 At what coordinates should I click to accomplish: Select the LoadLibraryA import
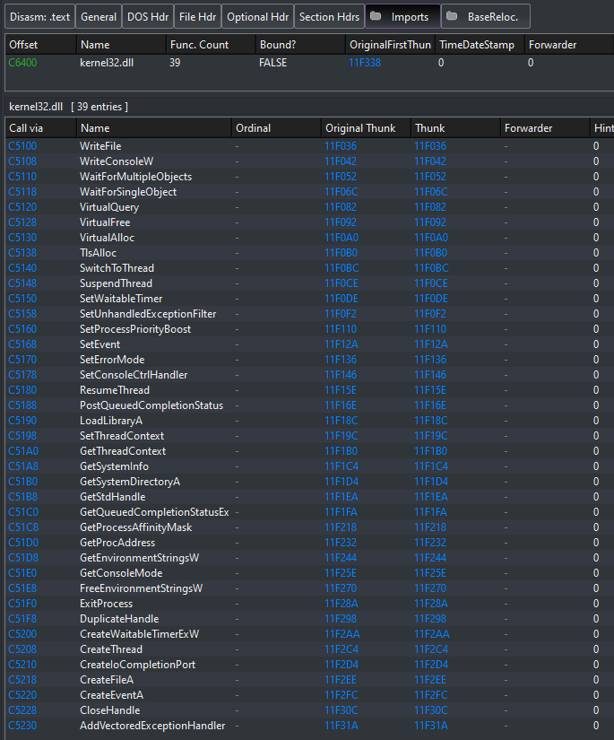309,421
